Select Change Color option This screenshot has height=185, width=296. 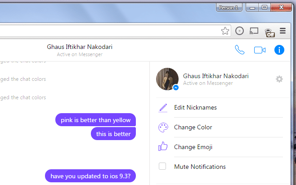[193, 128]
